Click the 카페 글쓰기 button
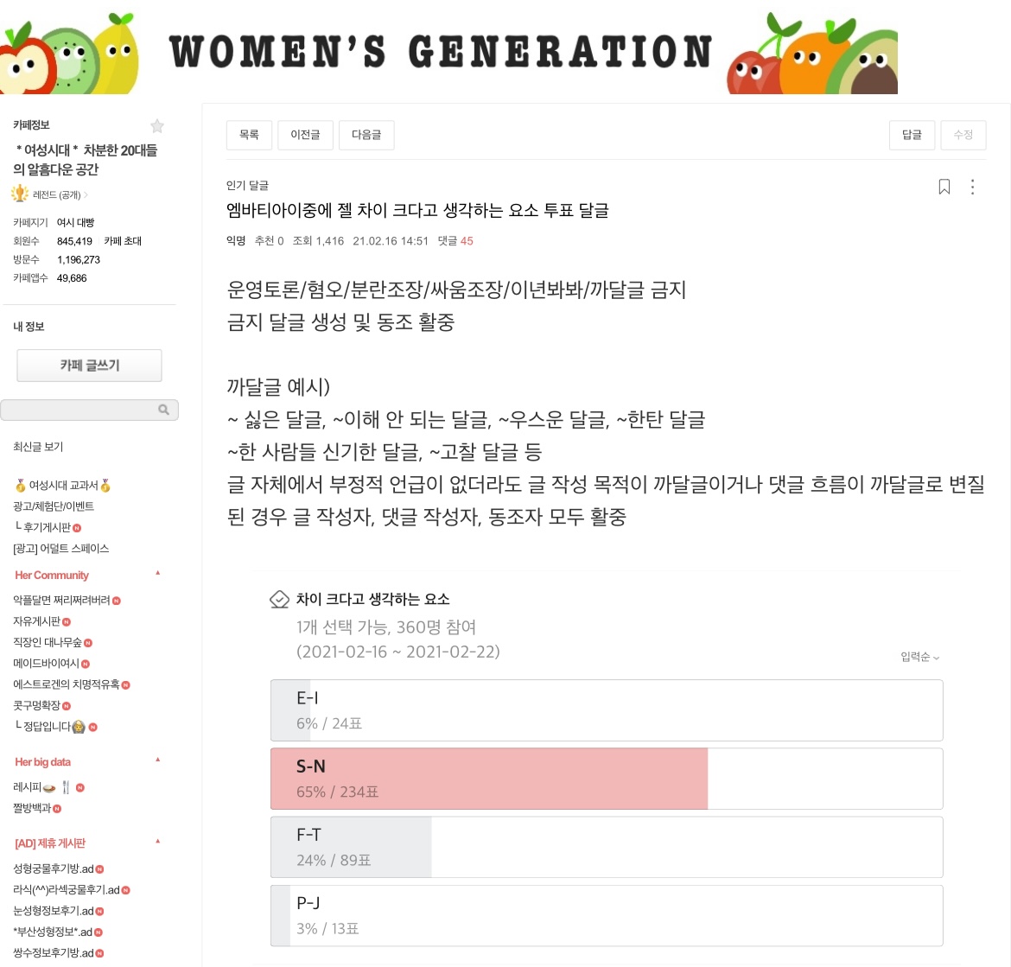The image size is (1011, 967). [89, 366]
